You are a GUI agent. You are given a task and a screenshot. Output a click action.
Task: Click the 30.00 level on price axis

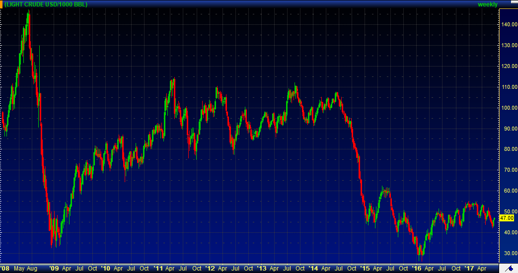coord(508,253)
